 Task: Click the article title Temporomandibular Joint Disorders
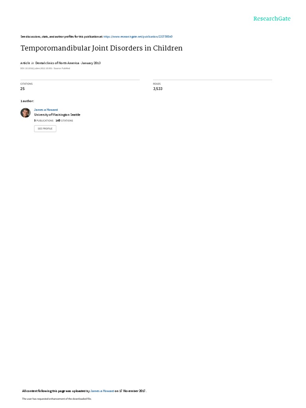click(102, 48)
